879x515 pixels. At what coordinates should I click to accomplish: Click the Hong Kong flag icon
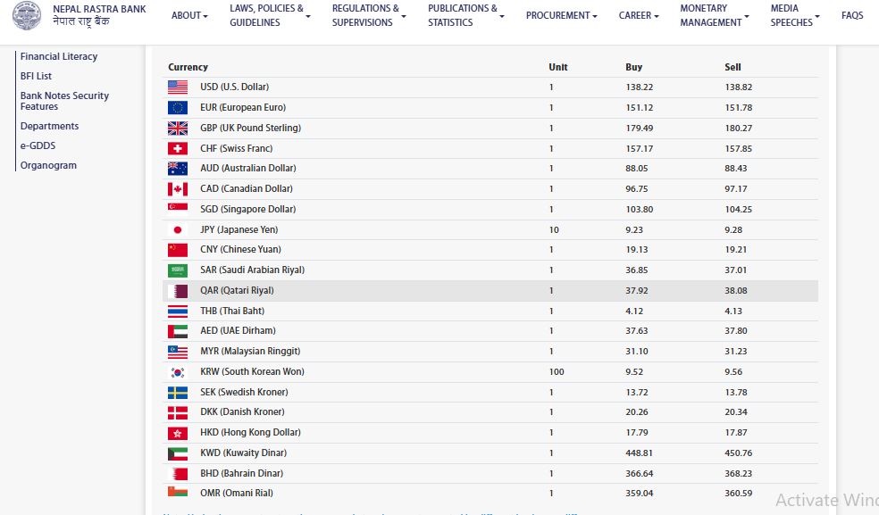(x=178, y=433)
